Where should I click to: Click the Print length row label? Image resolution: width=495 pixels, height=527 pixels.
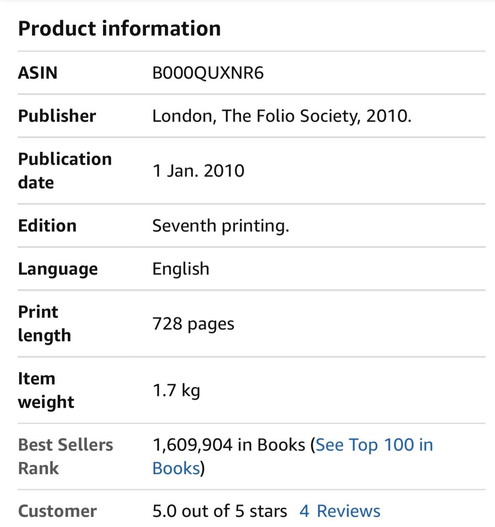pos(44,323)
